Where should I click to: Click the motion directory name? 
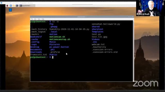(x=53, y=34)
